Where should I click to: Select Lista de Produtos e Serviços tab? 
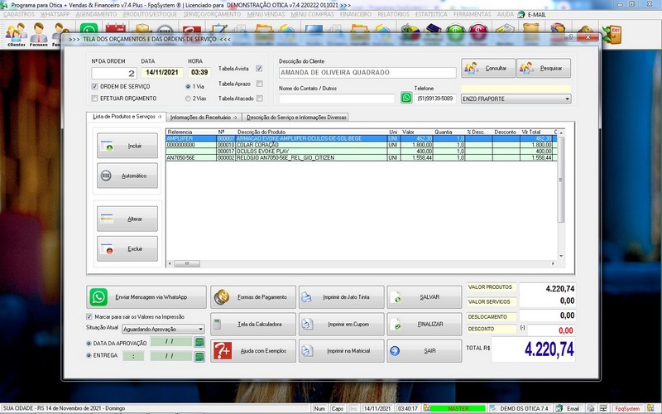(x=127, y=117)
